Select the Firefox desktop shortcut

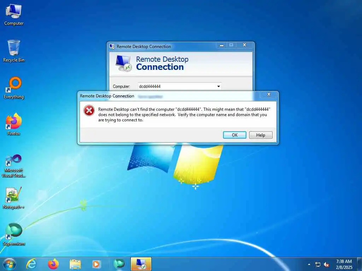pyautogui.click(x=14, y=125)
